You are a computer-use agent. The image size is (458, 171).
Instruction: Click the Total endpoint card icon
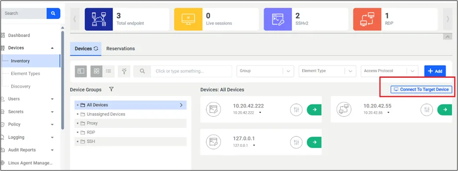99,19
